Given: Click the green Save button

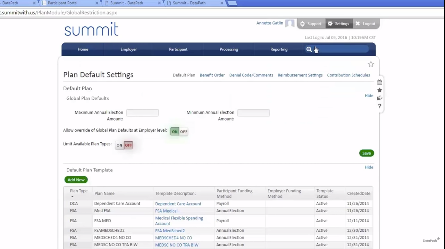Looking at the screenshot, I should (x=367, y=153).
